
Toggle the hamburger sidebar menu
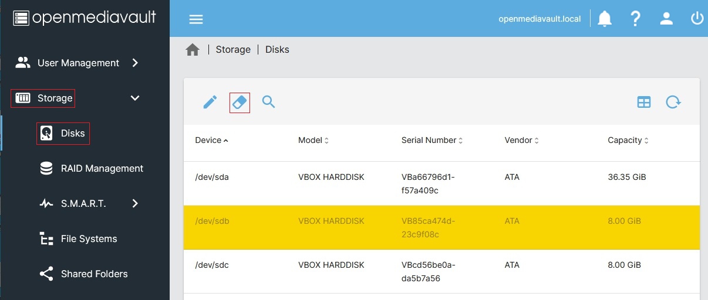click(x=195, y=19)
